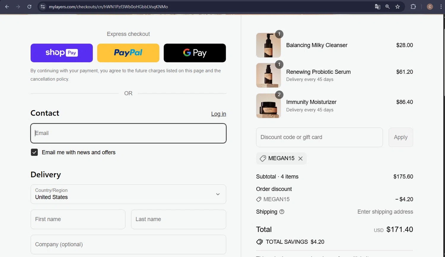The width and height of the screenshot is (445, 257).
Task: Select the First name field
Action: click(x=78, y=219)
